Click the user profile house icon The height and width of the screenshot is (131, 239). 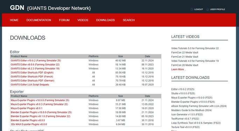click(x=208, y=9)
